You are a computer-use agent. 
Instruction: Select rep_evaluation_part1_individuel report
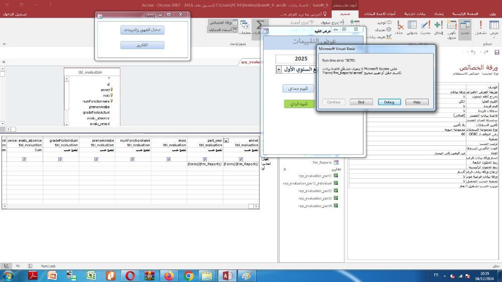tap(310, 183)
